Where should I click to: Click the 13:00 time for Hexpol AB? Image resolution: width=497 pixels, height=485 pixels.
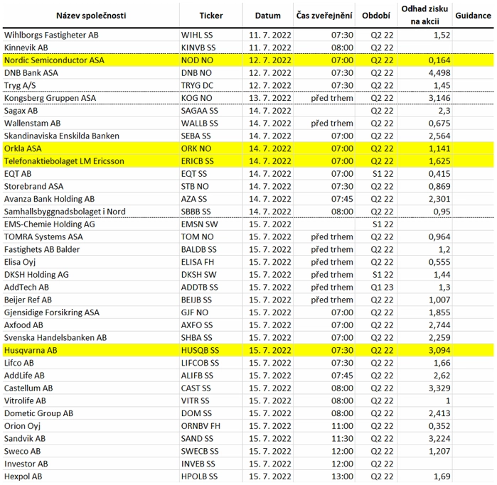pos(342,476)
